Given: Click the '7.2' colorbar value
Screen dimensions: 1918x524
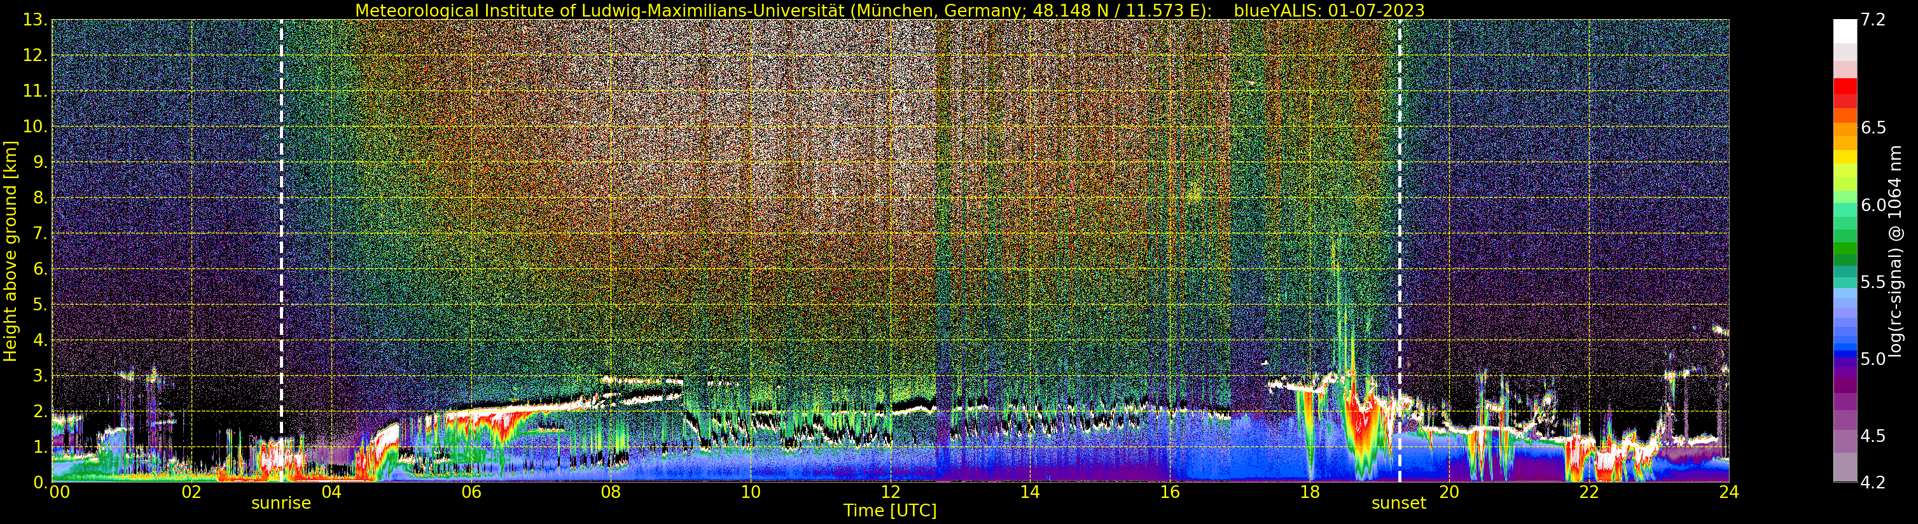Looking at the screenshot, I should [x=1873, y=20].
